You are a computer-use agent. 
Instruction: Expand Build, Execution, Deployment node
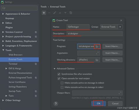[x=3, y=41]
